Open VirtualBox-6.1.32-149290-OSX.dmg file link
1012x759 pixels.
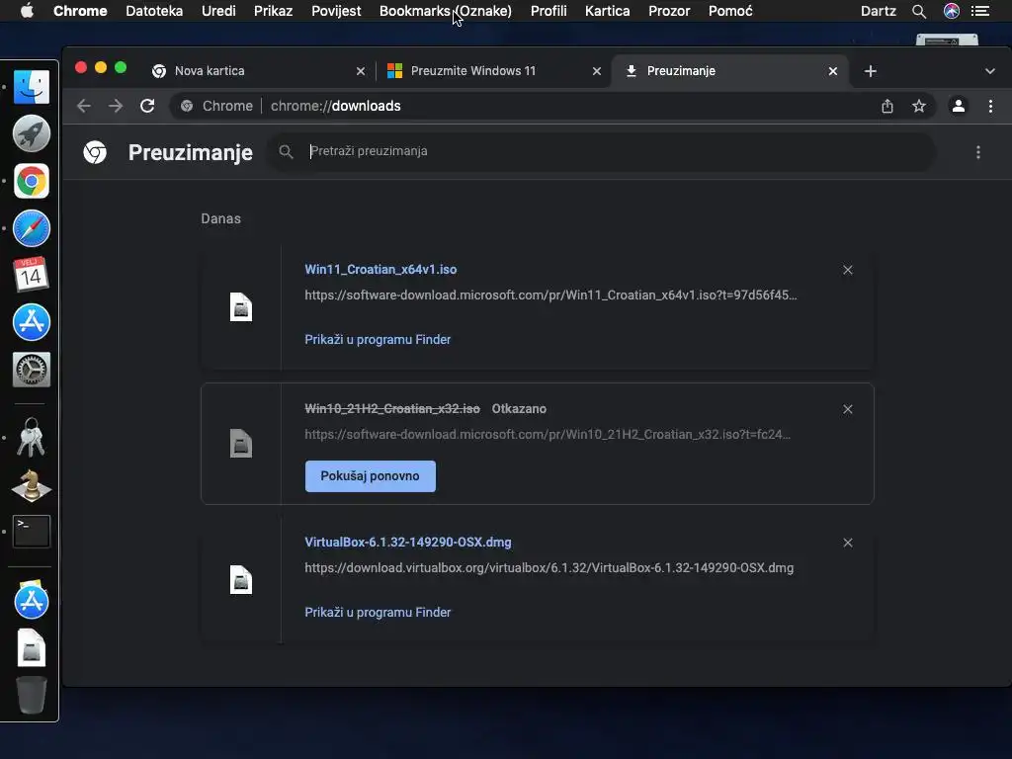click(x=408, y=543)
